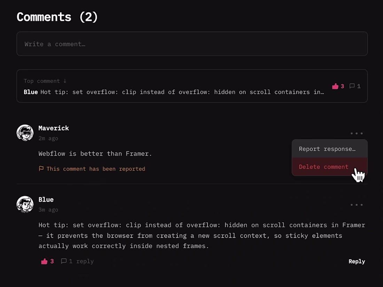Choose Delete comment from the menu
Viewport: 383px width, 287px height.
tap(323, 167)
